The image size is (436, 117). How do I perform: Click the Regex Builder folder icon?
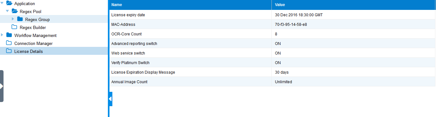(x=14, y=27)
